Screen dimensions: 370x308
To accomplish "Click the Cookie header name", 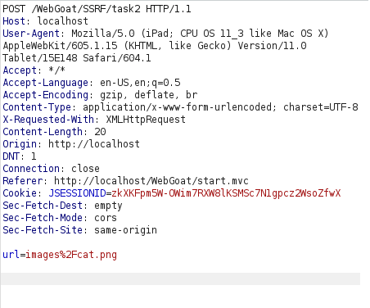I will (x=20, y=193).
